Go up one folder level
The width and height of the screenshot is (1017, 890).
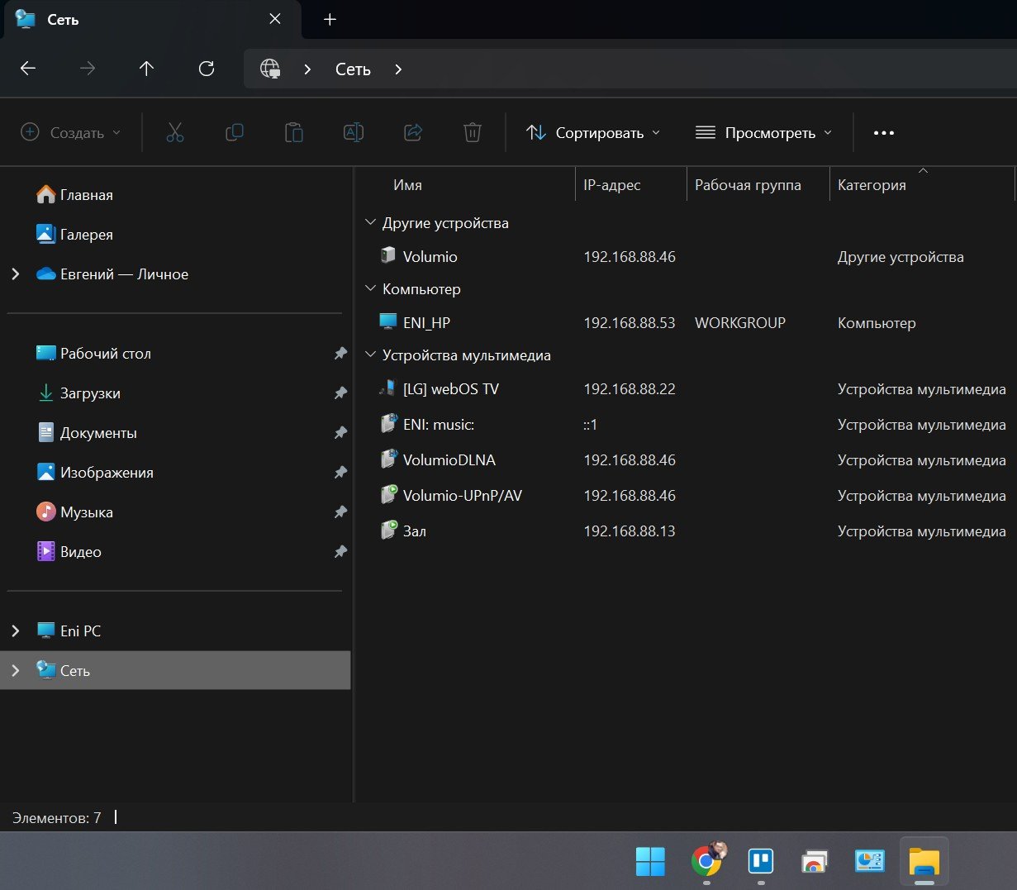pos(146,69)
